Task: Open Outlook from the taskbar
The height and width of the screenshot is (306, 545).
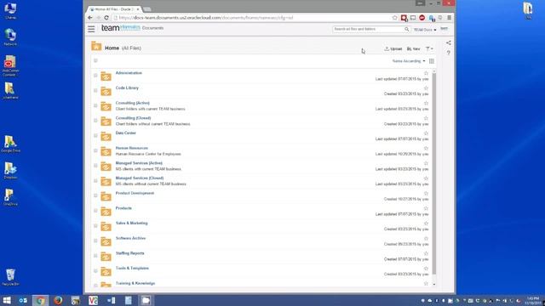Action: (23, 300)
